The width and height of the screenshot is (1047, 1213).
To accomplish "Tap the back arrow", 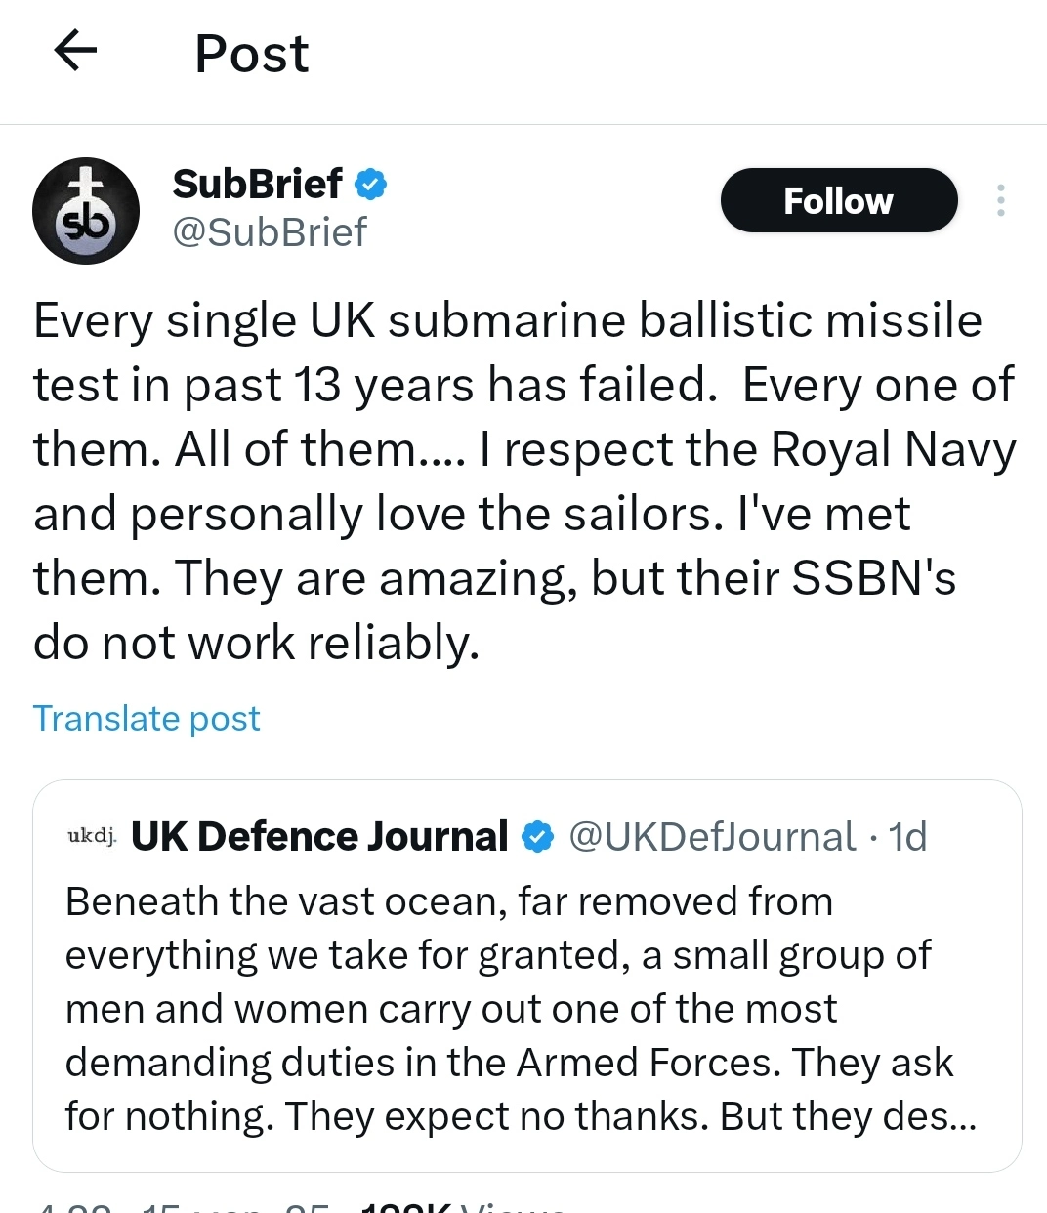I will click(x=75, y=51).
